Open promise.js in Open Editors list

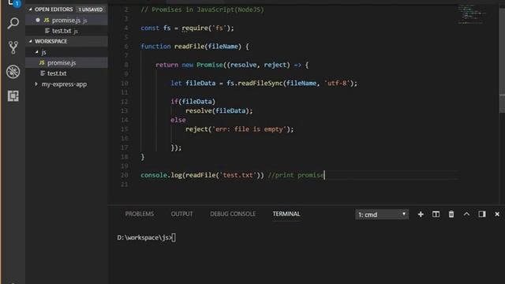click(66, 20)
